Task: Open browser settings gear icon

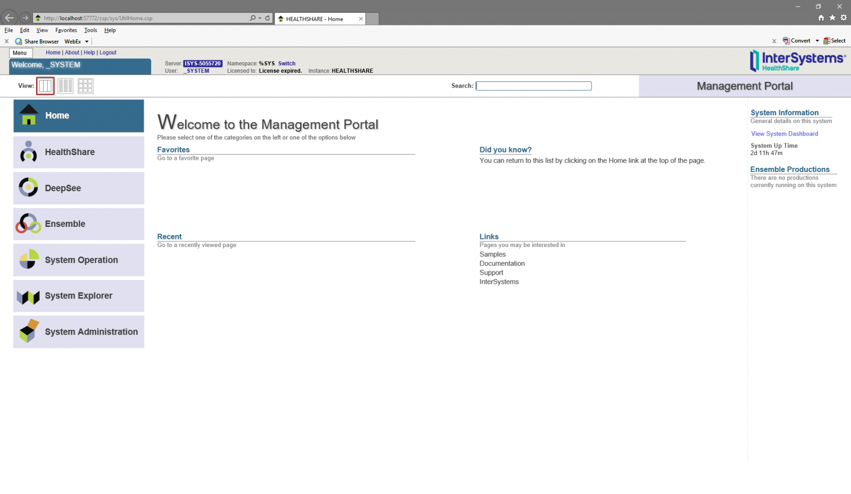Action: click(x=844, y=18)
